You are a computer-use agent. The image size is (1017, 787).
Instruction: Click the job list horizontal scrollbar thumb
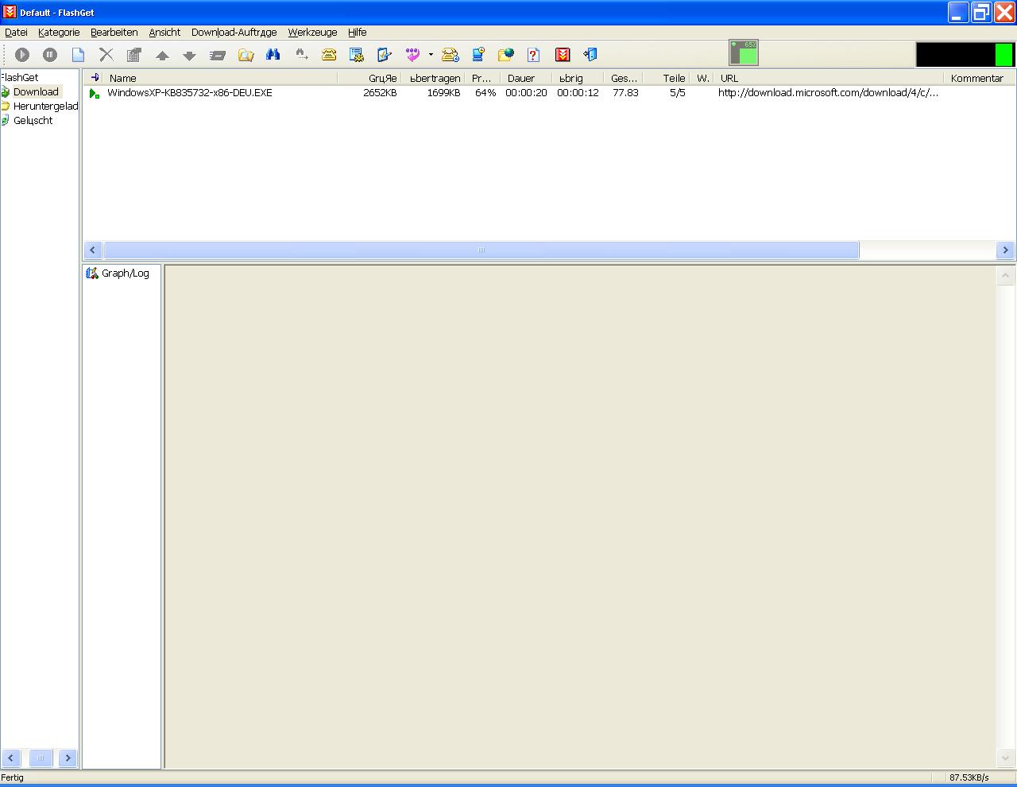[481, 250]
